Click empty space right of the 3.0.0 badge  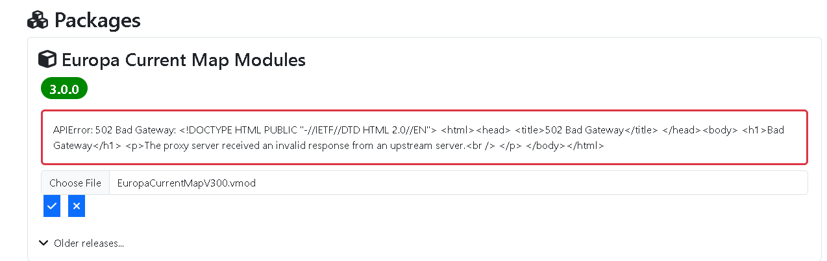coord(389,89)
